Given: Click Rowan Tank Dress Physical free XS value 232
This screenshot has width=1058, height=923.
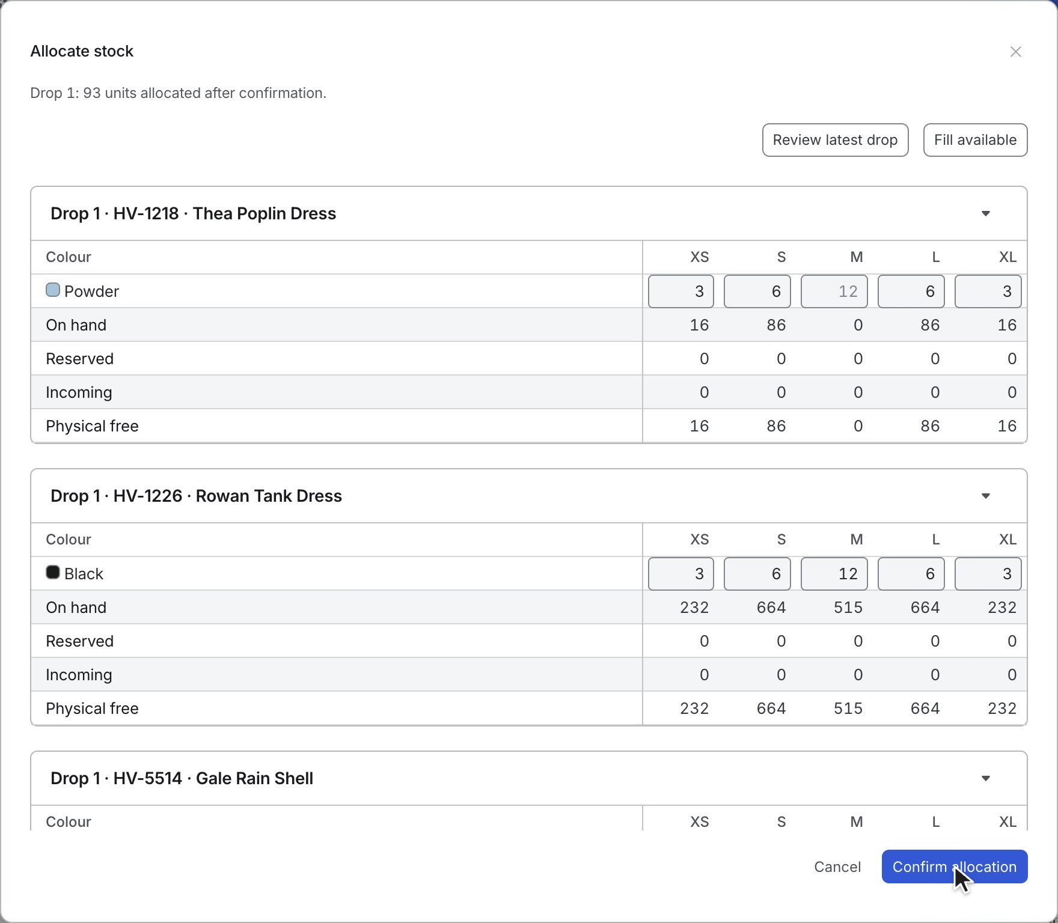Looking at the screenshot, I should [694, 708].
